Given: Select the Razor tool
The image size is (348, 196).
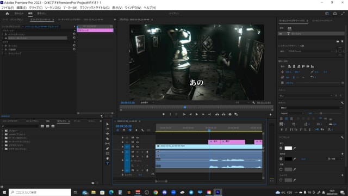Looking at the screenshot, I should [108, 139].
